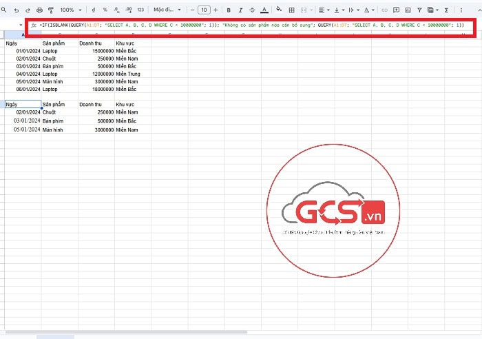
Task: Click the Print icon
Action: pos(39,10)
